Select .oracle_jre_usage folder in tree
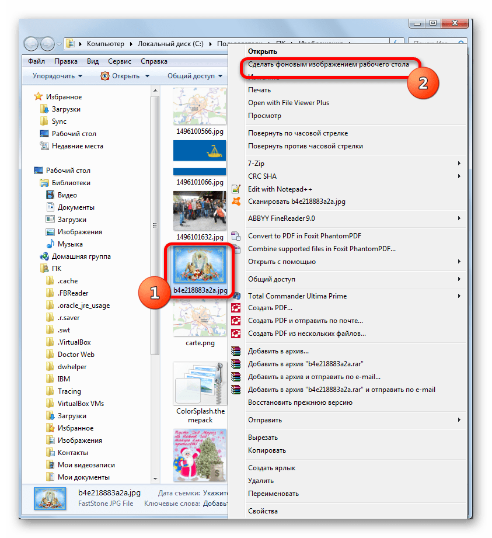The width and height of the screenshot is (492, 538). pyautogui.click(x=83, y=306)
